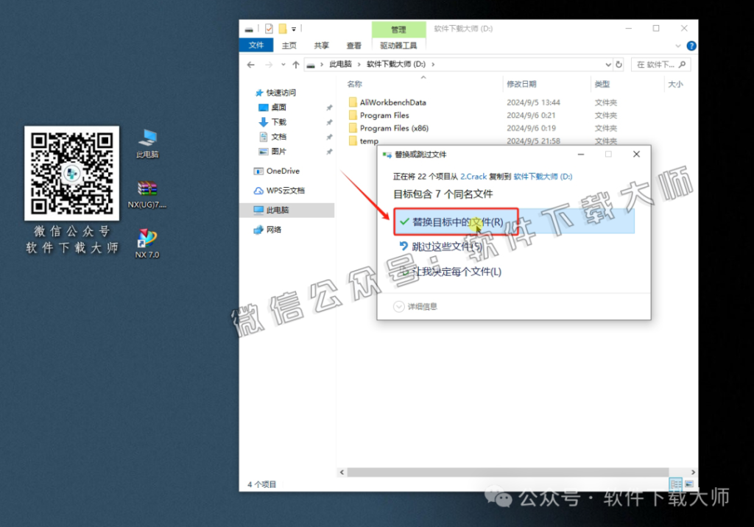Viewport: 754px width, 527px height.
Task: Click the refresh icon in the address bar
Action: (619, 64)
